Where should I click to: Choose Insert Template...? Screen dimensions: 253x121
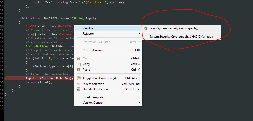(108, 97)
